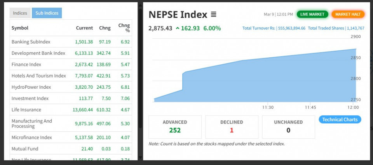Open the Microfinance Index row
The width and height of the screenshot is (373, 165).
point(31,137)
